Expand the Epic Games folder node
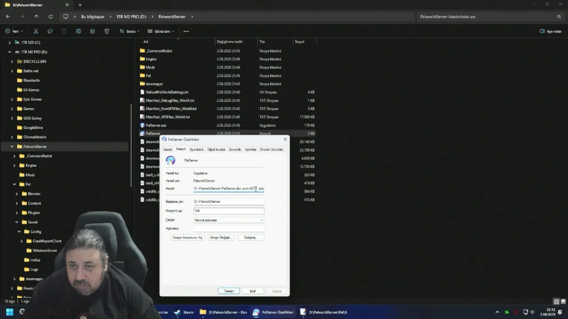The height and width of the screenshot is (319, 568). tap(12, 99)
